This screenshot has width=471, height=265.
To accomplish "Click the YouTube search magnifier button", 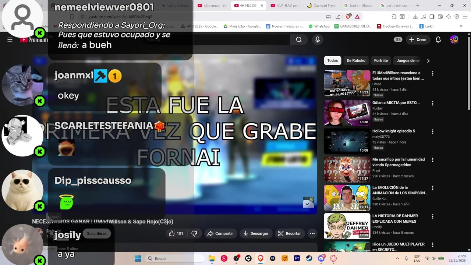I will click(x=299, y=40).
